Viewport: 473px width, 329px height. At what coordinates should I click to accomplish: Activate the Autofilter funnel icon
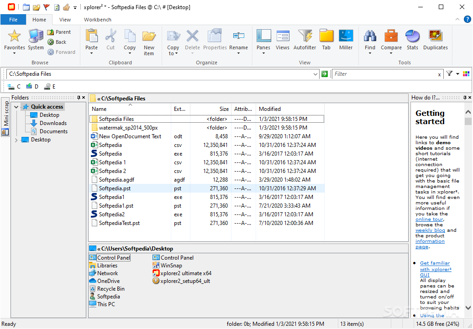pyautogui.click(x=305, y=36)
